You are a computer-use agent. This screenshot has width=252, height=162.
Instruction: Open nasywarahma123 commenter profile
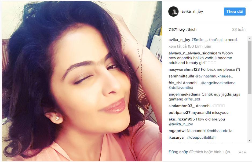pos(184,69)
